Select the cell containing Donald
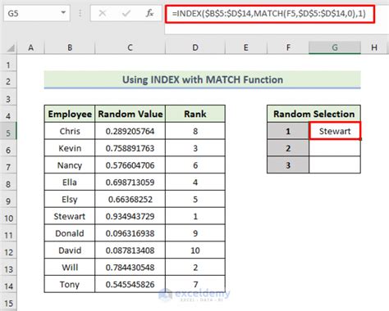This screenshot has width=389, height=311. point(70,233)
